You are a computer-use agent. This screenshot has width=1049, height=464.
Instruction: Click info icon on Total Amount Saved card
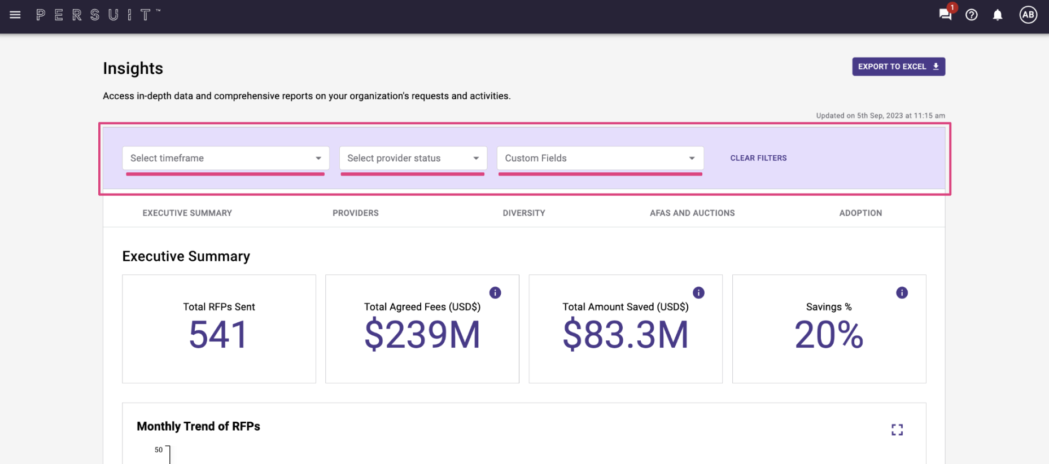pyautogui.click(x=698, y=292)
